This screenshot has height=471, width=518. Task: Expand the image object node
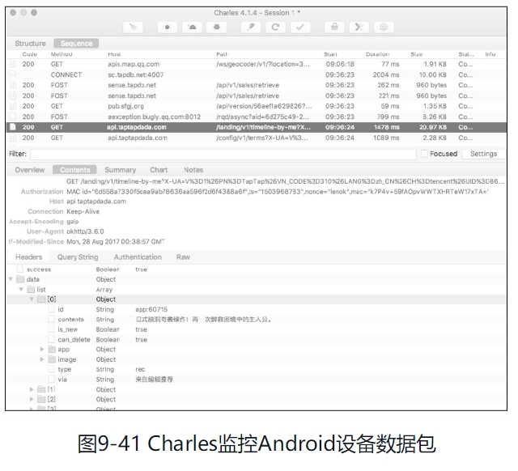42,359
